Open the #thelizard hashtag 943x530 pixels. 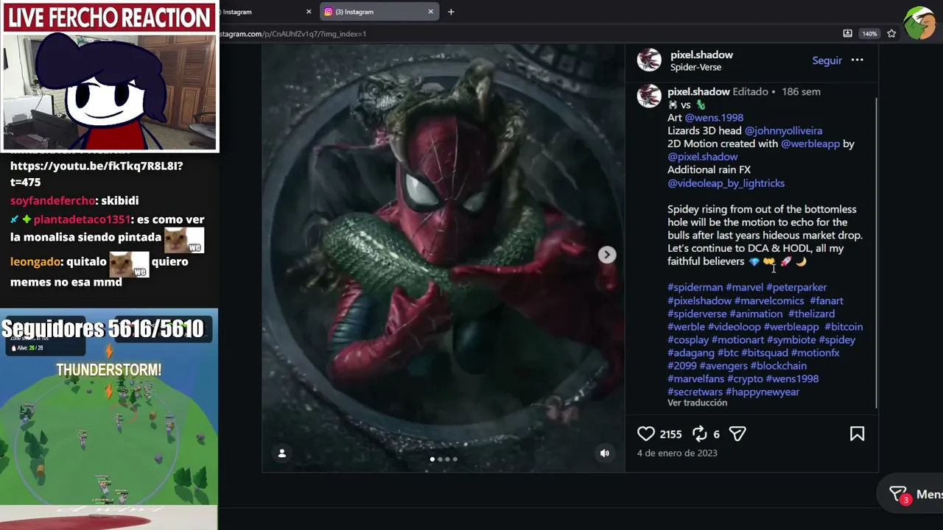[811, 314]
